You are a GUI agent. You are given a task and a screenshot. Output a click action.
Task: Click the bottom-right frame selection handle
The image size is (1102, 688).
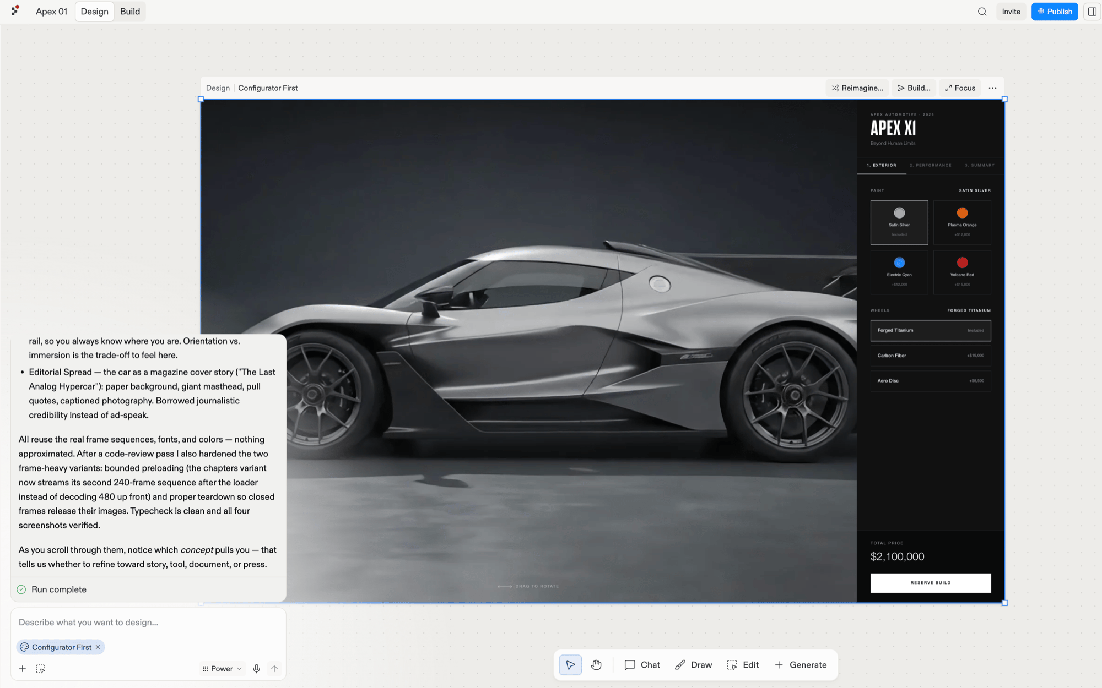[1004, 603]
